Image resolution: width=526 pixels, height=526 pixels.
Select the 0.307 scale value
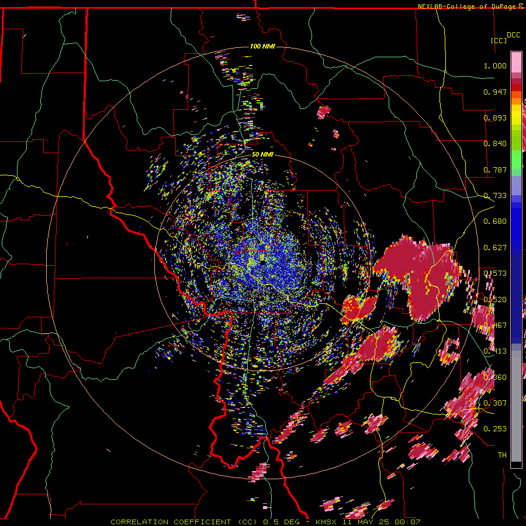pos(495,403)
